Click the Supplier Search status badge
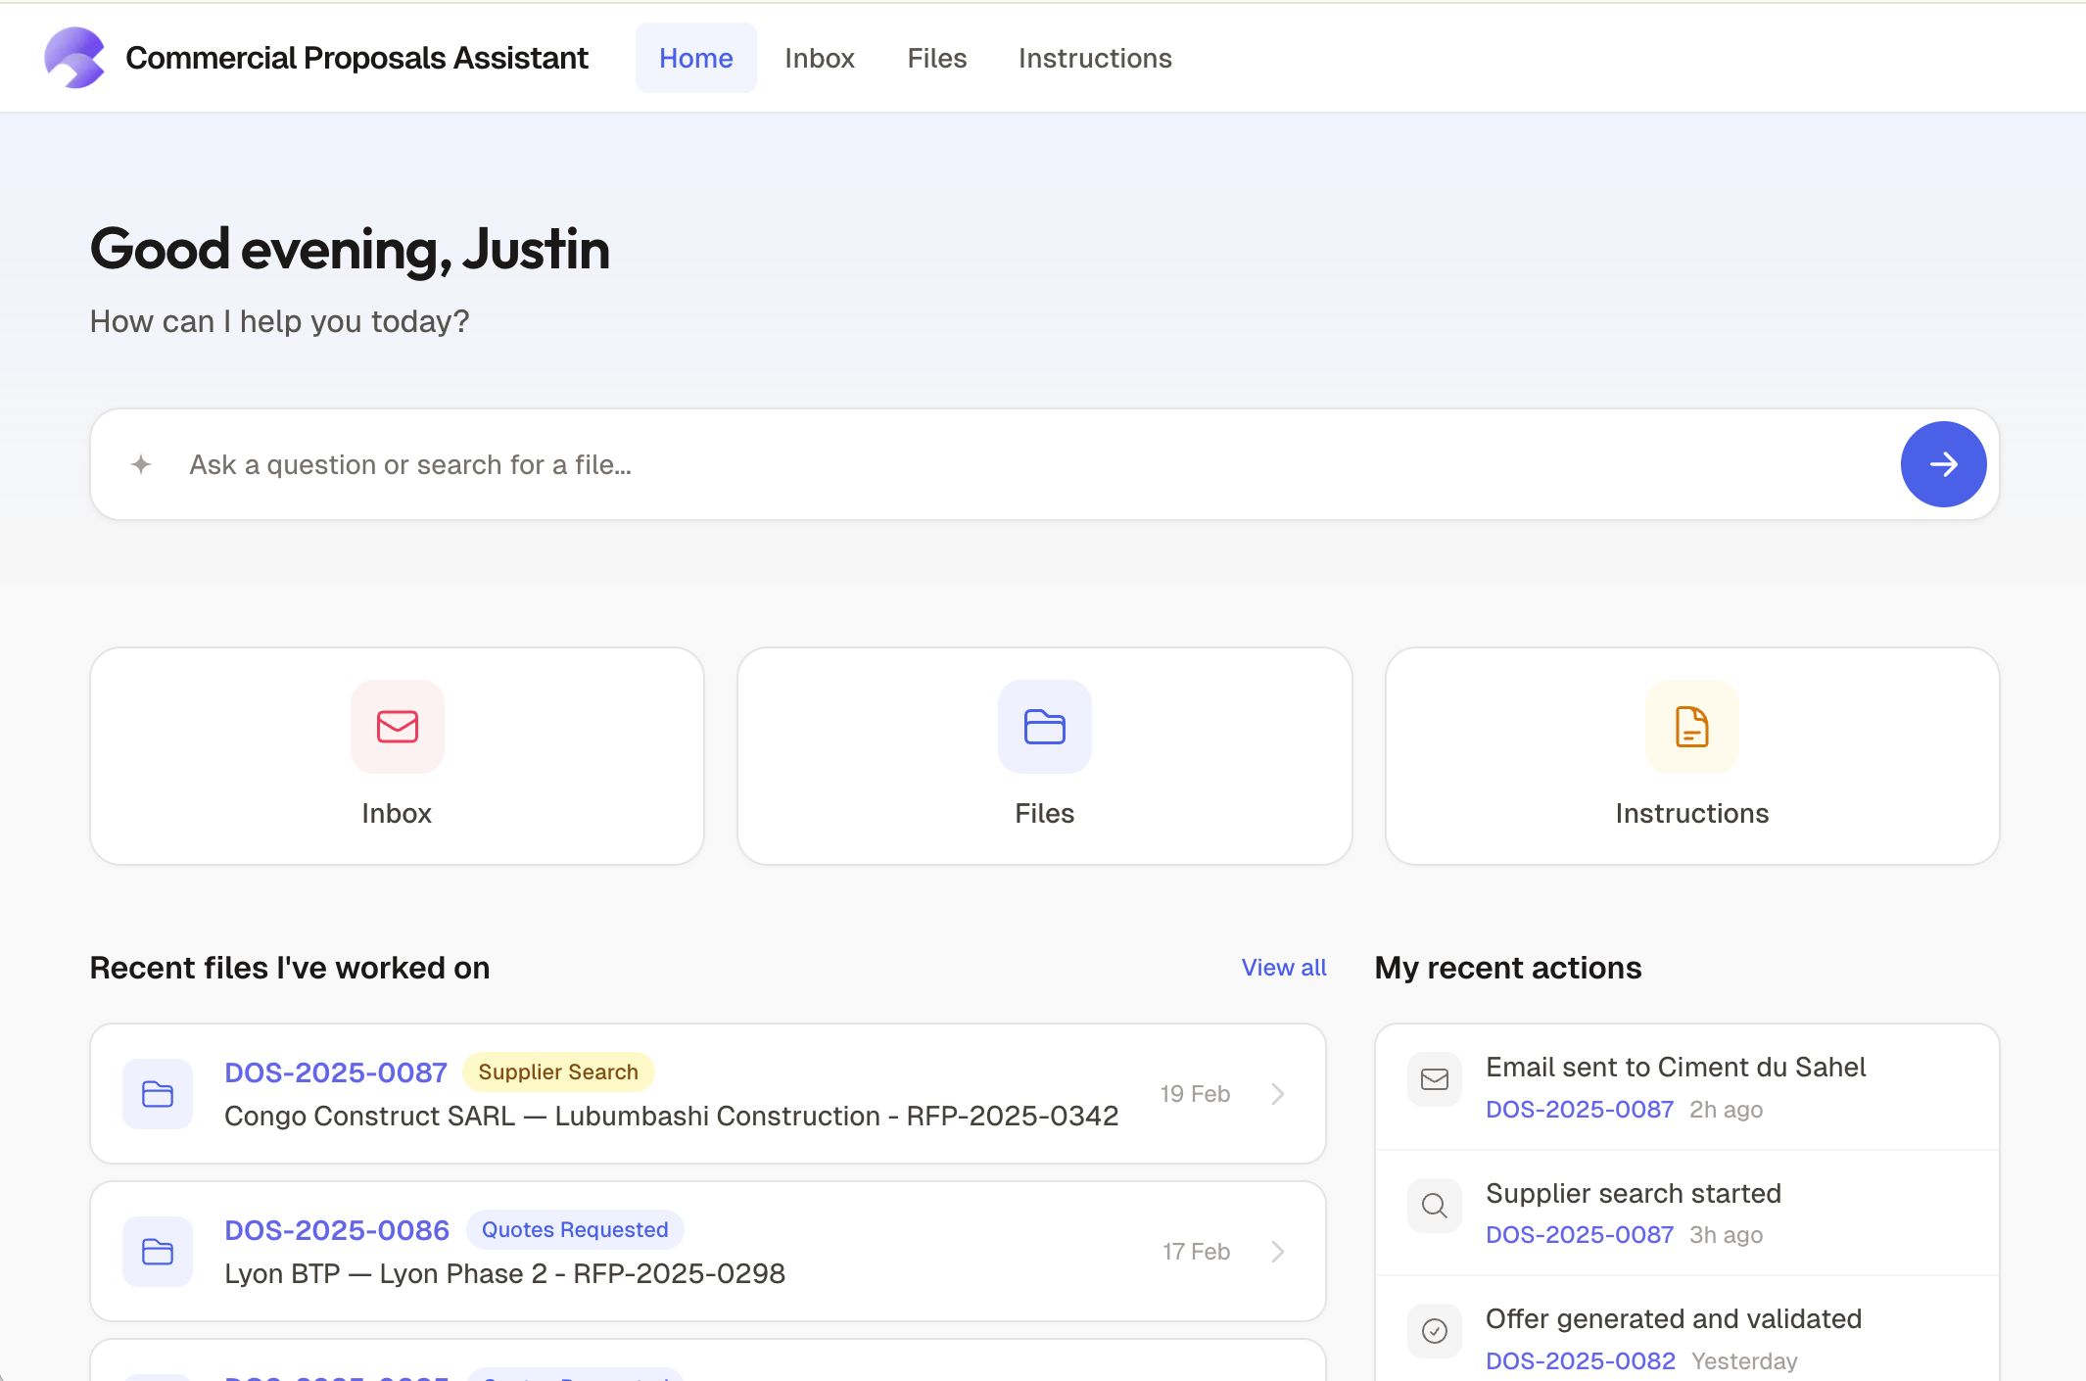 [x=557, y=1072]
